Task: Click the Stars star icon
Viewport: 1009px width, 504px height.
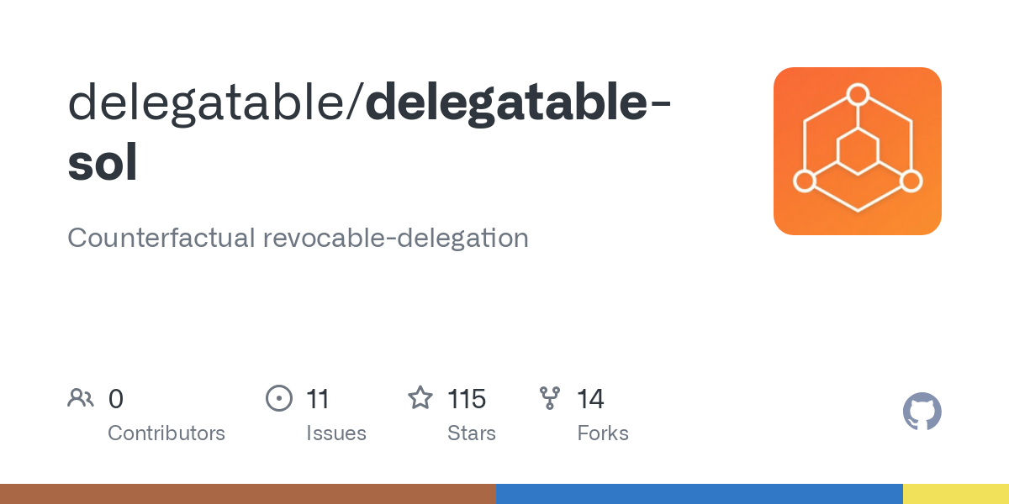Action: tap(420, 397)
